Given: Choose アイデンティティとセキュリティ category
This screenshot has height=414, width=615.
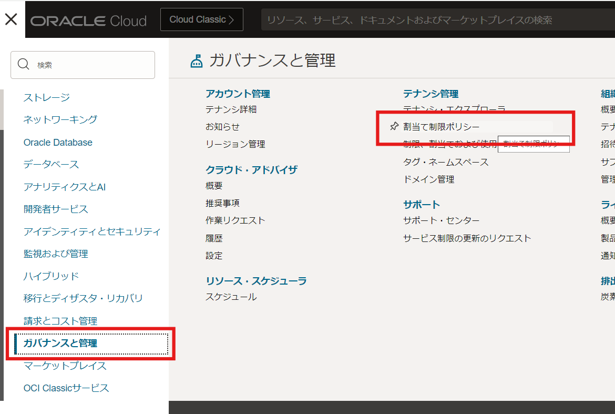Looking at the screenshot, I should (x=92, y=231).
